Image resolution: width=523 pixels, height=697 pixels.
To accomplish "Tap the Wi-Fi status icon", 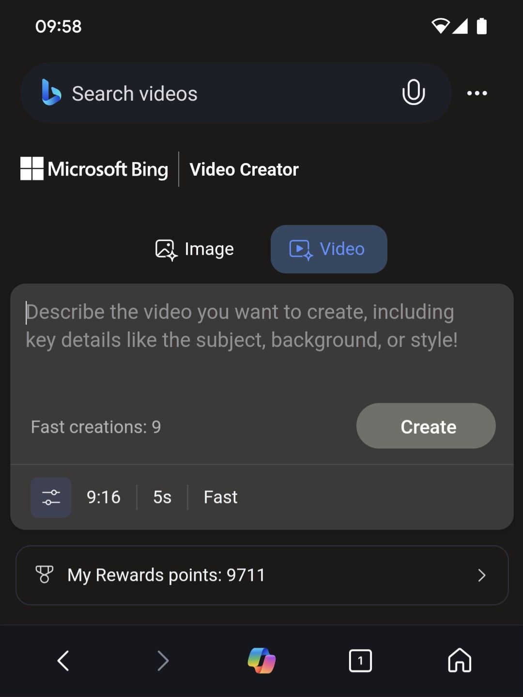I will (440, 26).
